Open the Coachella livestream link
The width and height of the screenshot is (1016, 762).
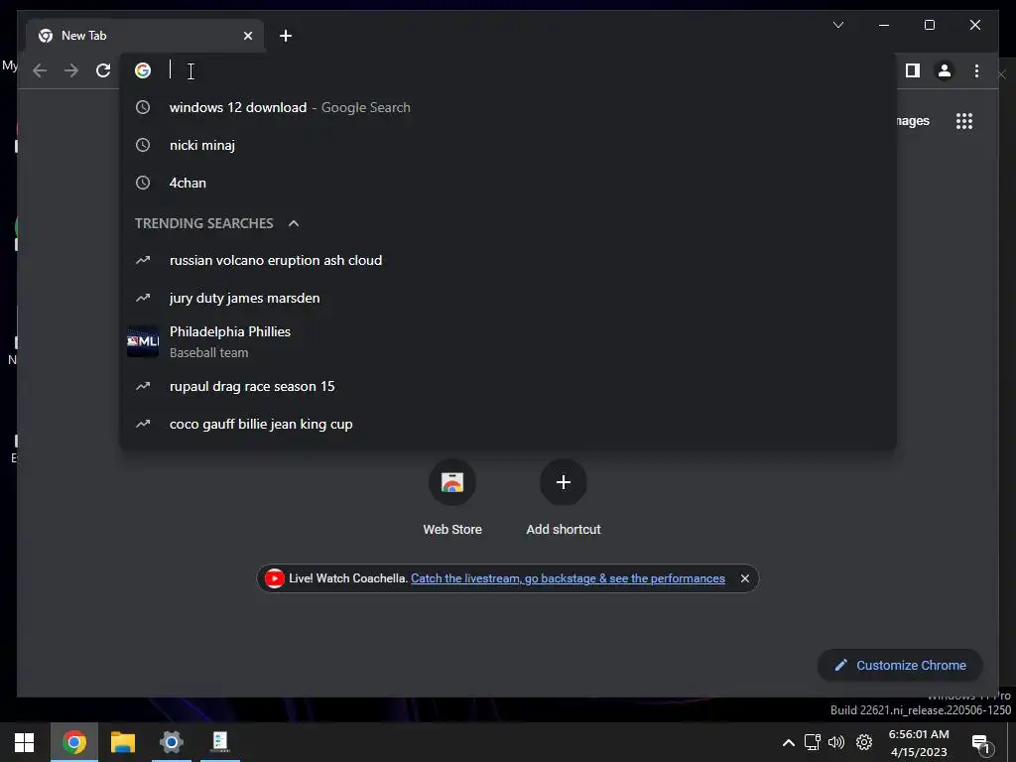click(x=568, y=578)
